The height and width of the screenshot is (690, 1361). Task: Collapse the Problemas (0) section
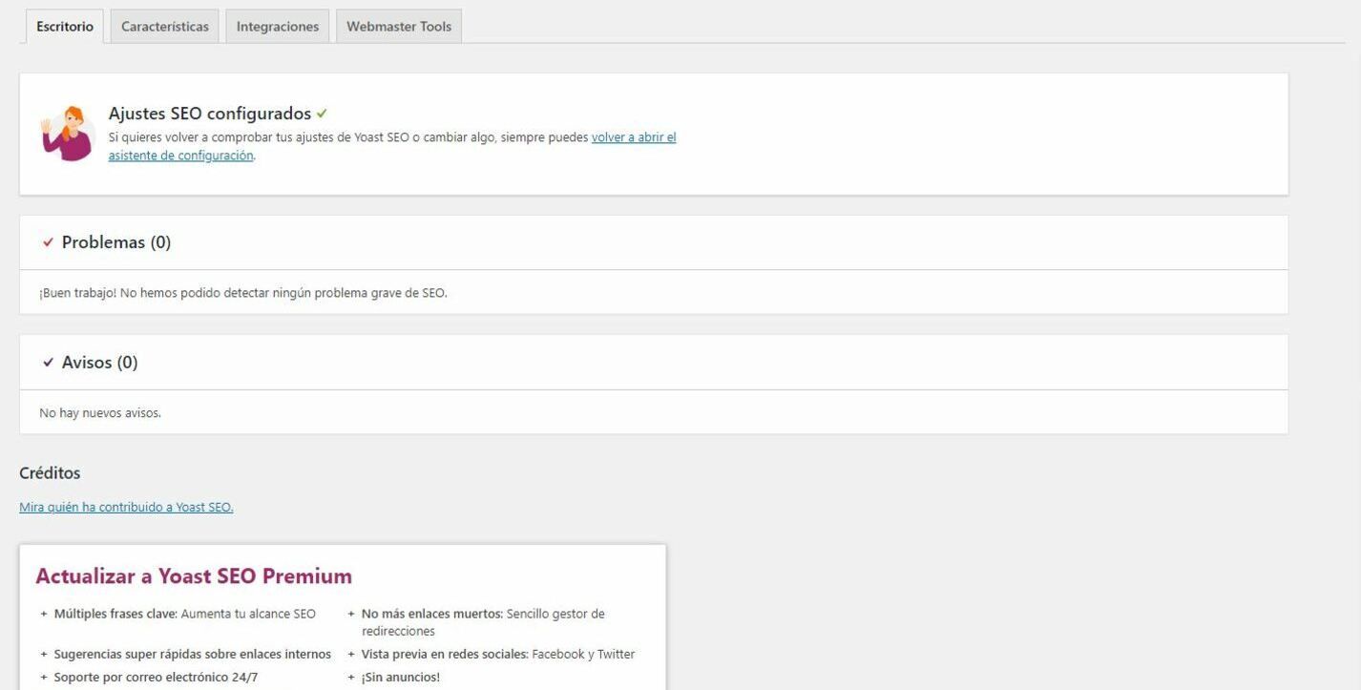[x=654, y=242]
